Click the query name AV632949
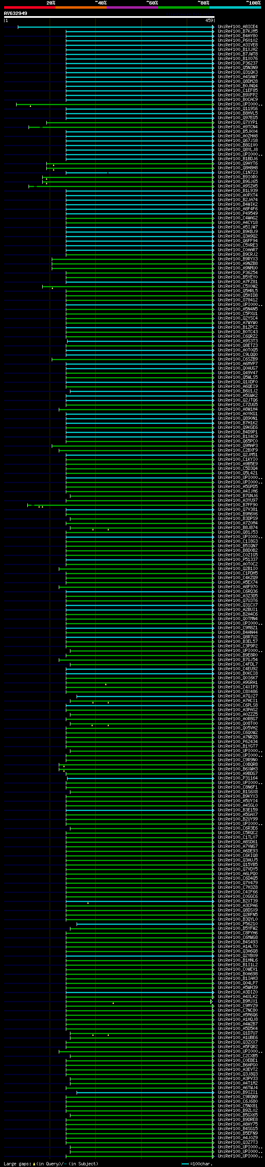The image size is (265, 1167). tap(15, 14)
